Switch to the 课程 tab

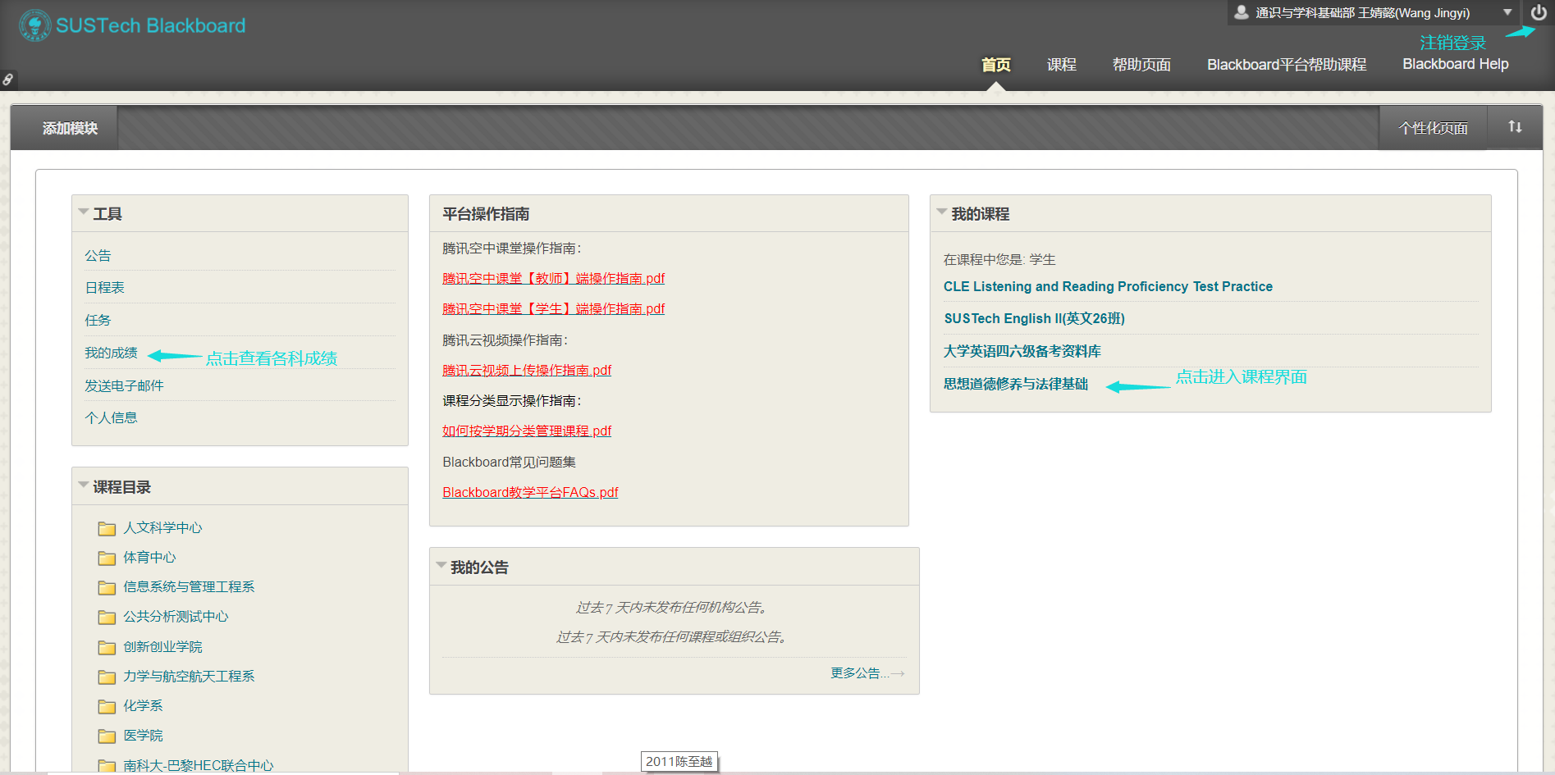pyautogui.click(x=1061, y=65)
